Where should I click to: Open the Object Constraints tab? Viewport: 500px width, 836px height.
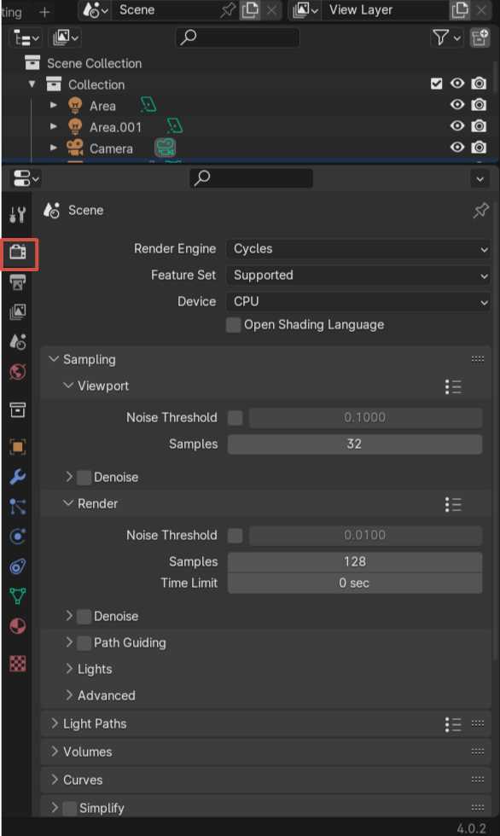[18, 566]
